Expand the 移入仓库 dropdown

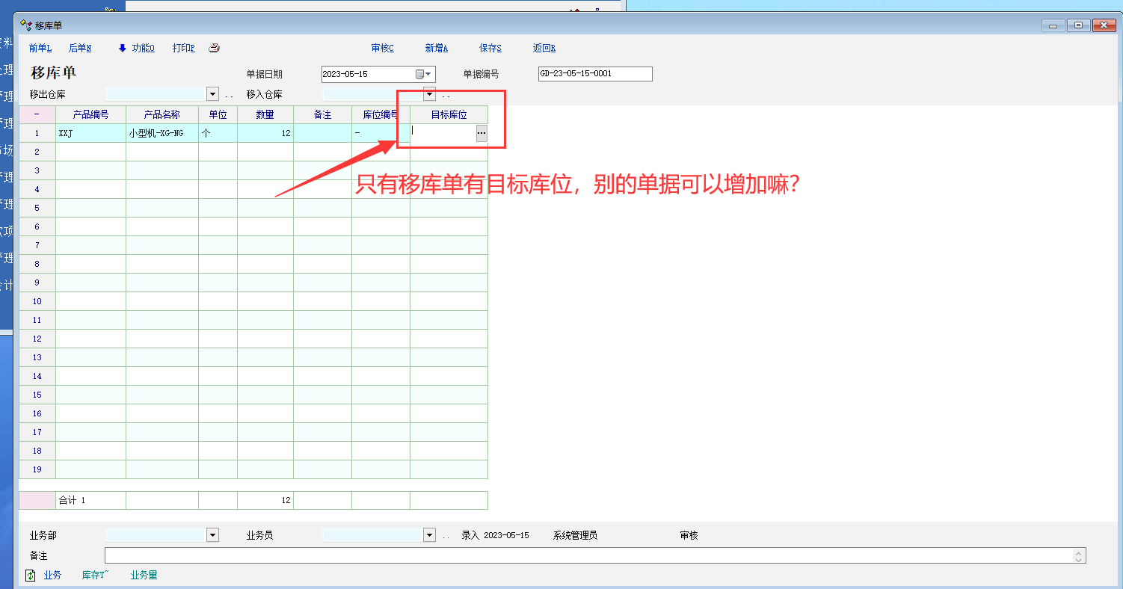(x=429, y=94)
